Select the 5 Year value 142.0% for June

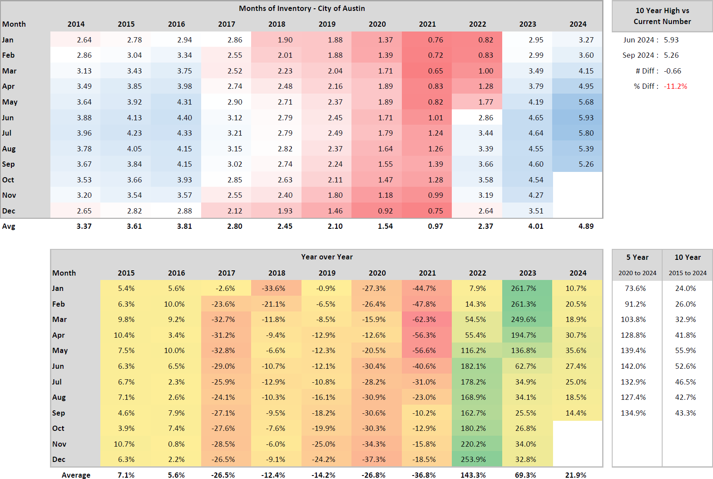(633, 366)
